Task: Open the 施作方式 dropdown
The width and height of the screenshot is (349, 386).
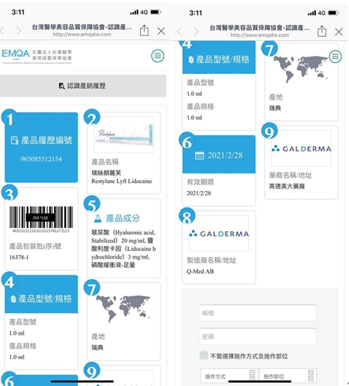Action: (x=230, y=377)
